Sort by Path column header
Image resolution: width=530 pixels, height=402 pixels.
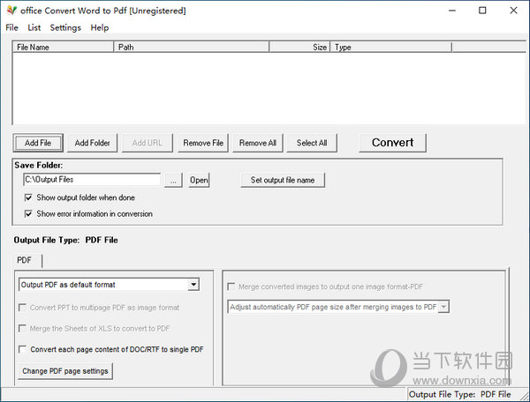point(192,48)
